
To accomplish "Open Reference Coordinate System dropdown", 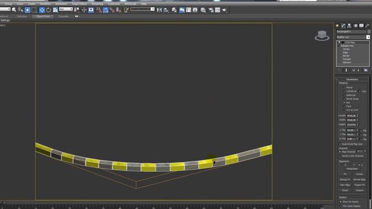I will click(66, 9).
